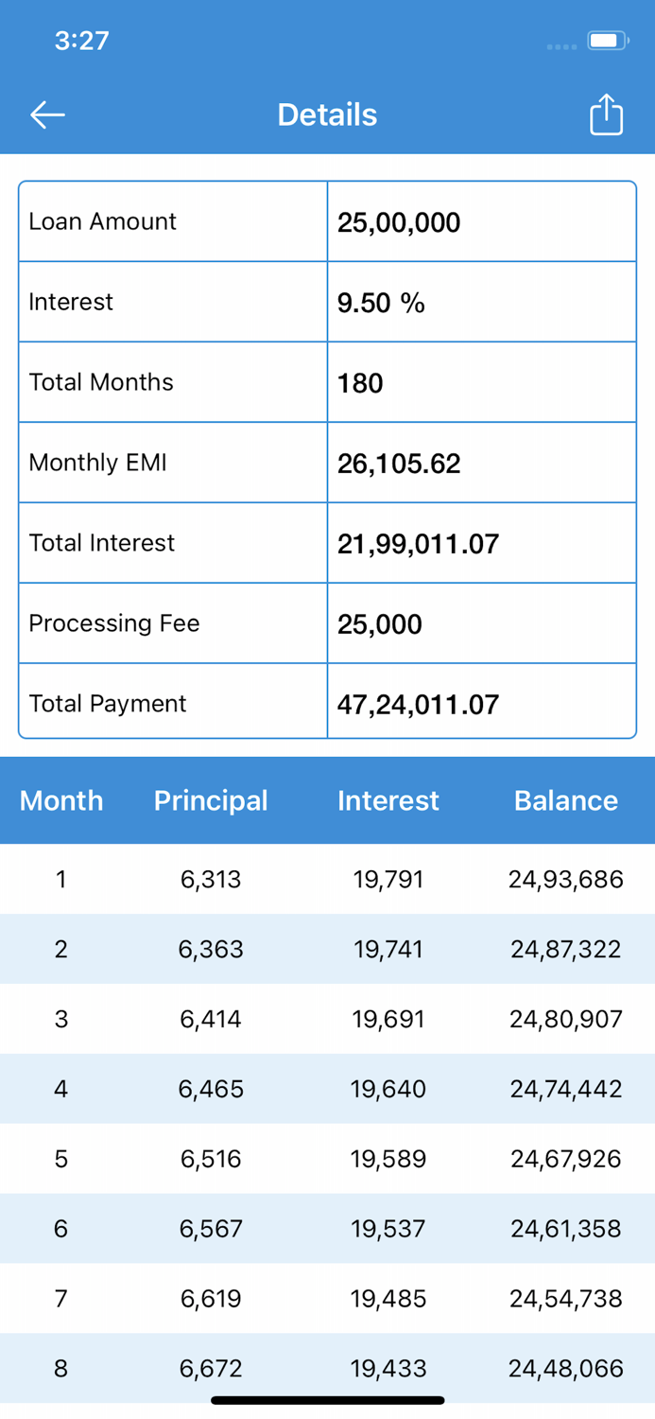The image size is (655, 1419).
Task: Tap the home indicator bar at the bottom
Action: pyautogui.click(x=327, y=1399)
